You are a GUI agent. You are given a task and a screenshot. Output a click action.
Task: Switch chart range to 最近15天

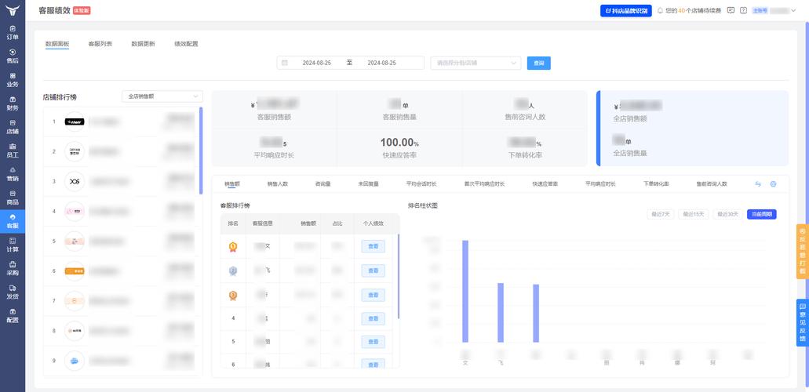pos(692,214)
